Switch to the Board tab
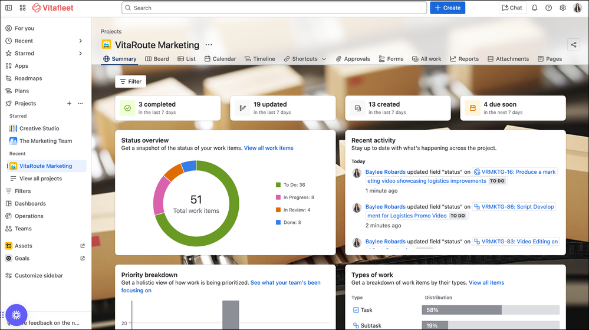 (x=156, y=59)
